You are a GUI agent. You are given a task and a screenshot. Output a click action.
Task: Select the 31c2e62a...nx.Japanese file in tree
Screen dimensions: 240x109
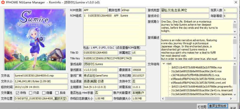pyautogui.click(x=202, y=94)
